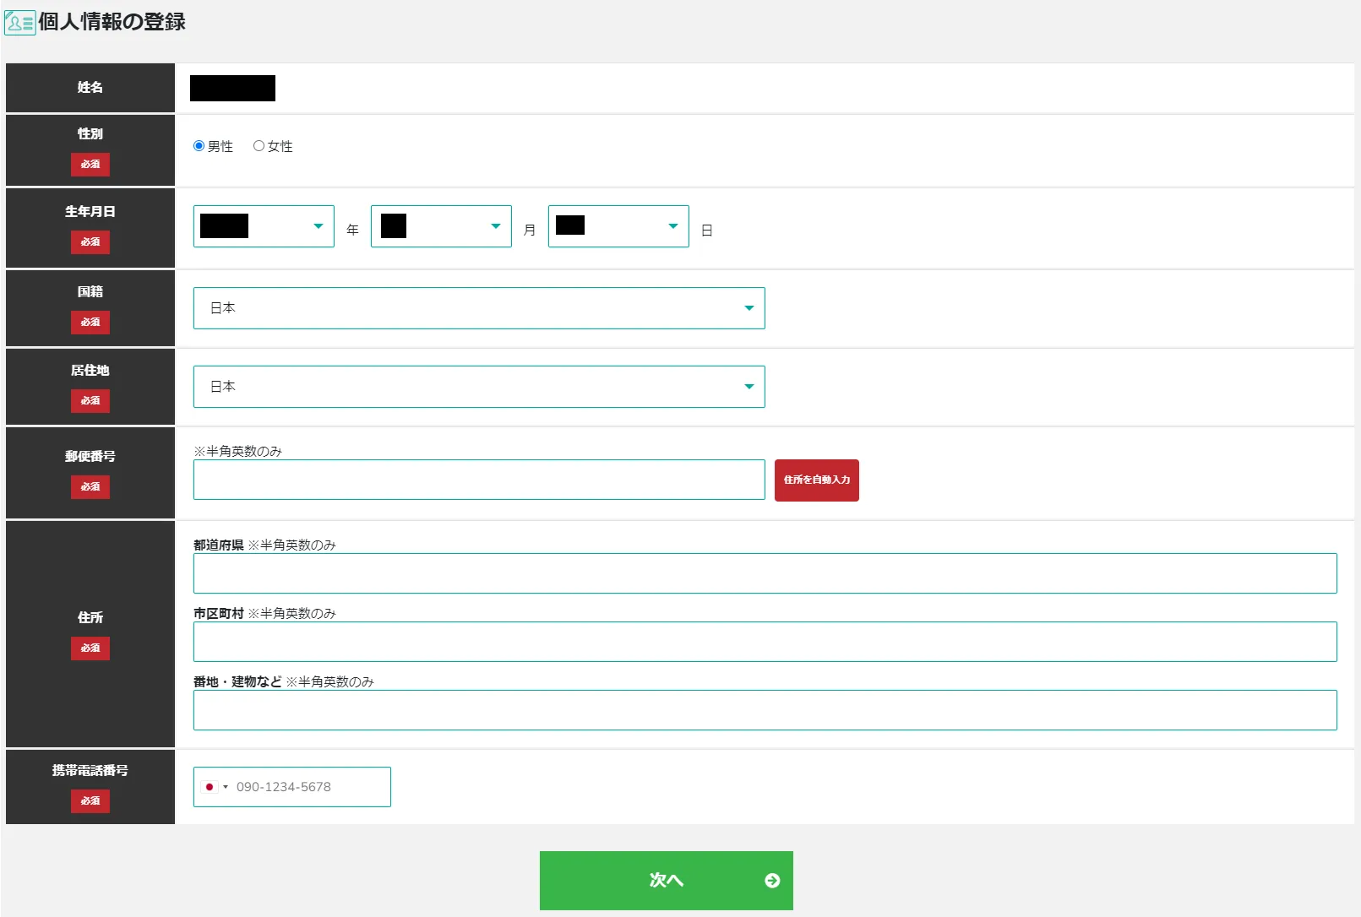
Task: Focus the 番地・建物など input field
Action: click(x=765, y=710)
